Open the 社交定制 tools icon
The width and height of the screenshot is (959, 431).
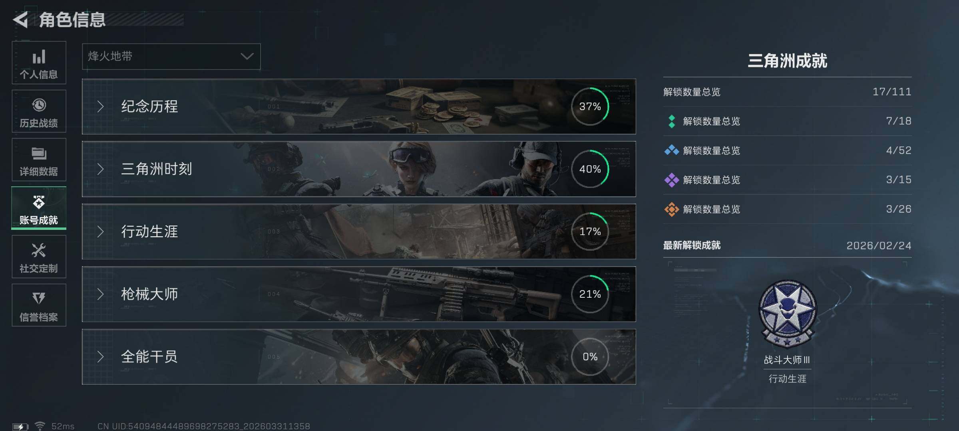39,251
